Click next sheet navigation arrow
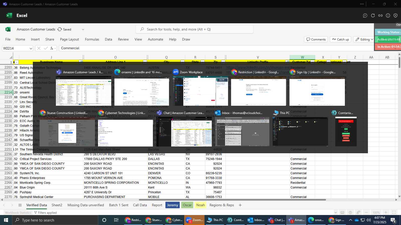 click(x=12, y=205)
